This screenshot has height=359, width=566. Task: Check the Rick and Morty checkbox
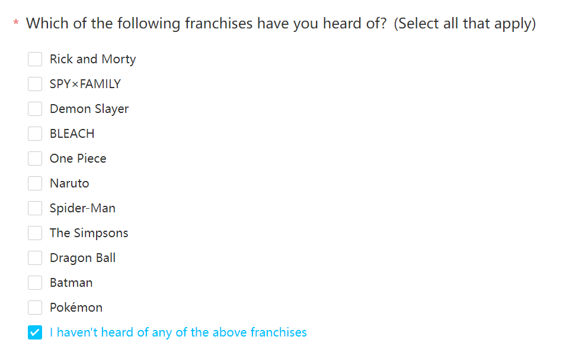(x=35, y=59)
